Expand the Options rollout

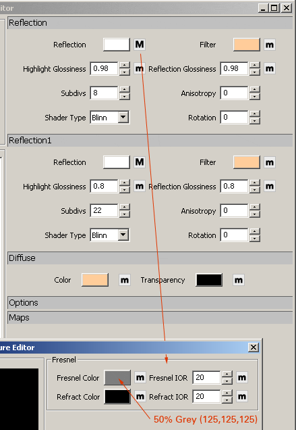pos(150,302)
